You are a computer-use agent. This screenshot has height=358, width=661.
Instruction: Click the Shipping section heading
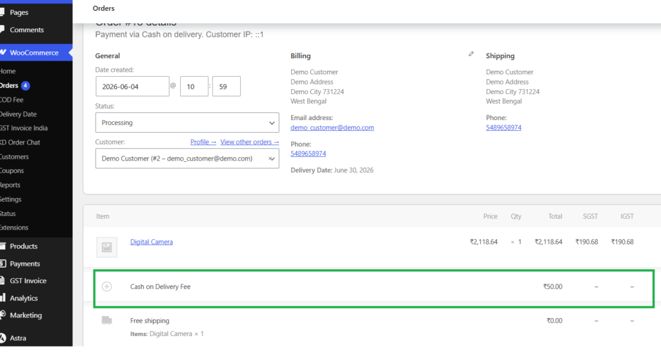500,55
